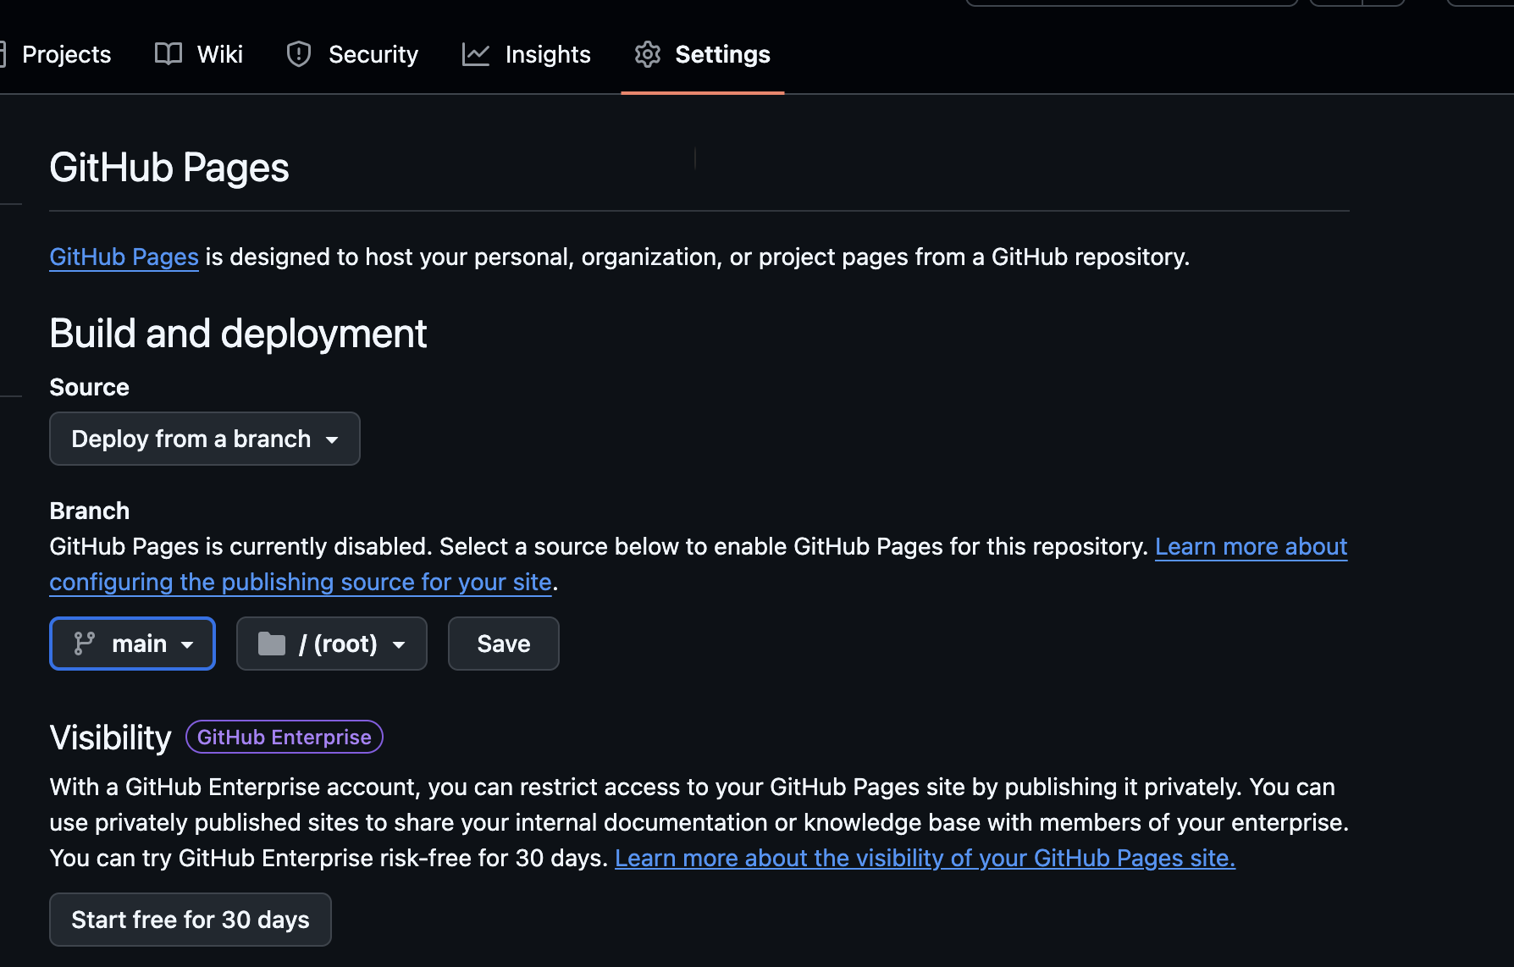Click the folder icon next to / (root)

pyautogui.click(x=272, y=644)
